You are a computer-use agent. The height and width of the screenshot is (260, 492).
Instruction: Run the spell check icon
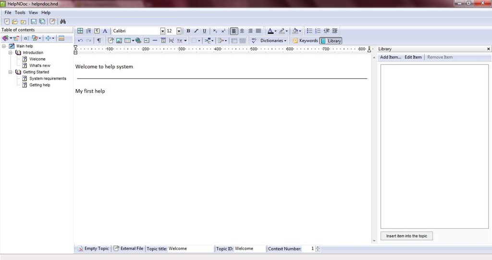coord(254,41)
